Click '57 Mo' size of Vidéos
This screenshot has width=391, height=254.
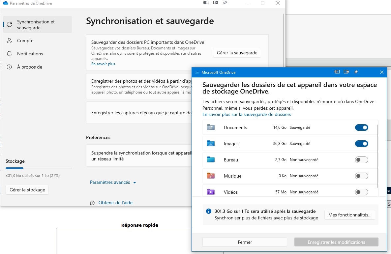click(281, 192)
